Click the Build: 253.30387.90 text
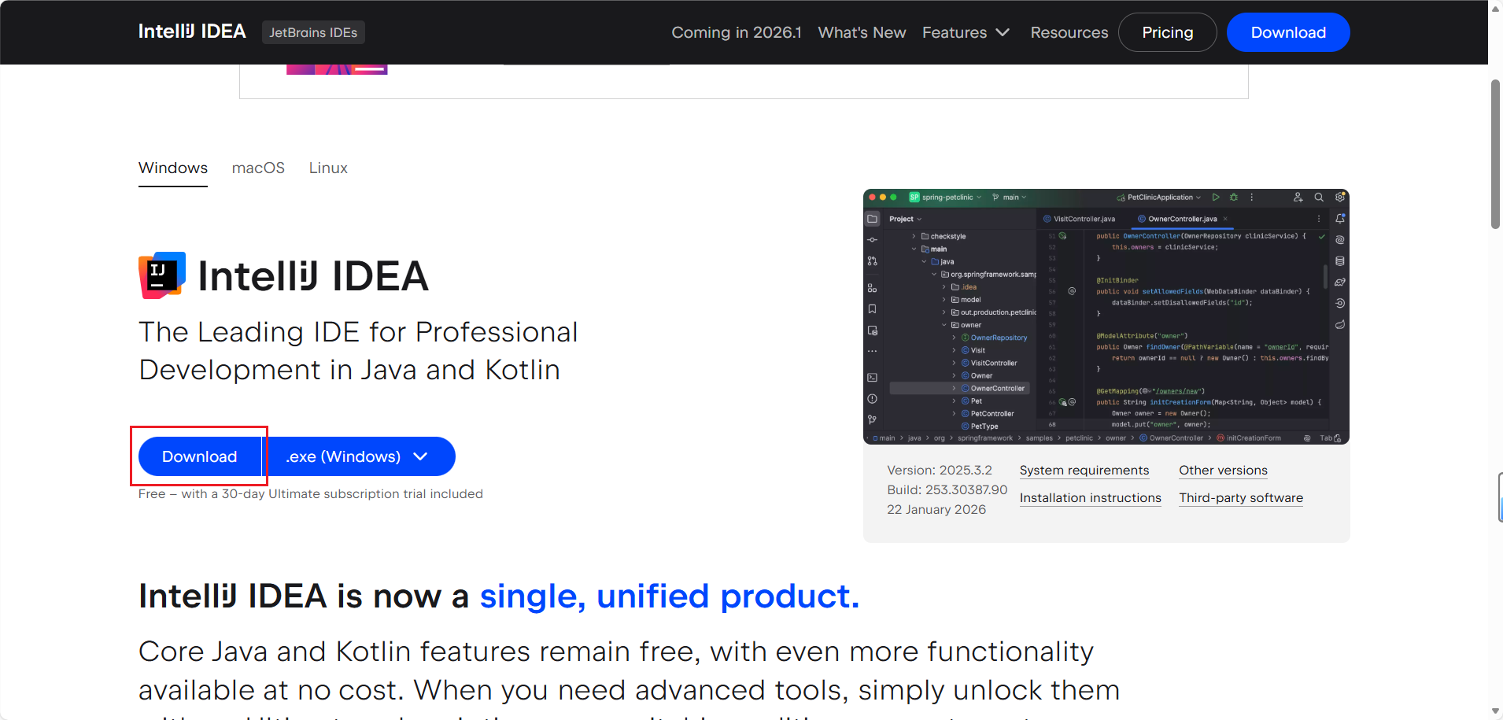Screen dimensions: 1503x720 point(947,490)
